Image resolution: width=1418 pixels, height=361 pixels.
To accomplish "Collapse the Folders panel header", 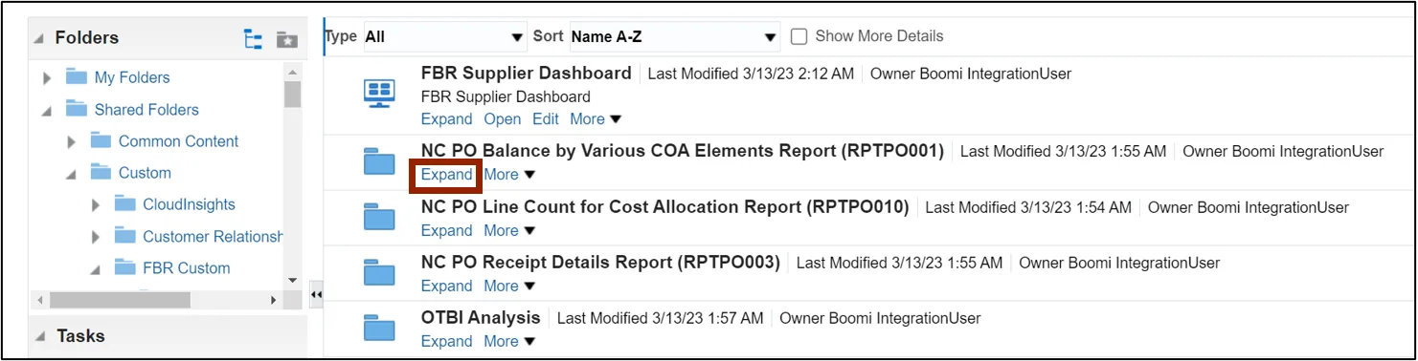I will click(39, 39).
